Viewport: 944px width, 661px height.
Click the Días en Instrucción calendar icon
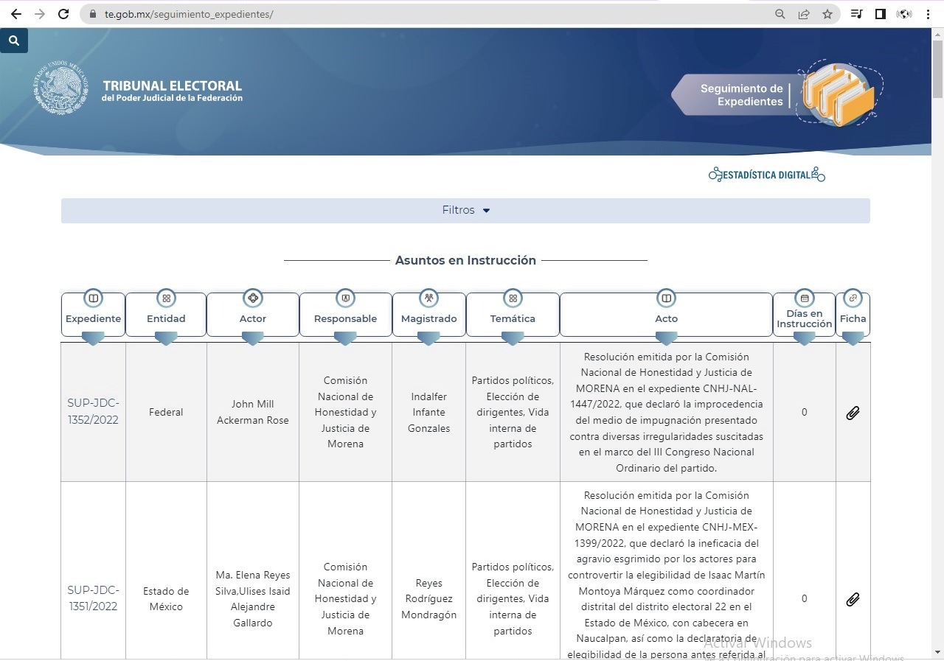[805, 298]
